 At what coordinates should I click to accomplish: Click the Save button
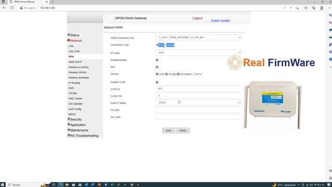click(x=168, y=130)
